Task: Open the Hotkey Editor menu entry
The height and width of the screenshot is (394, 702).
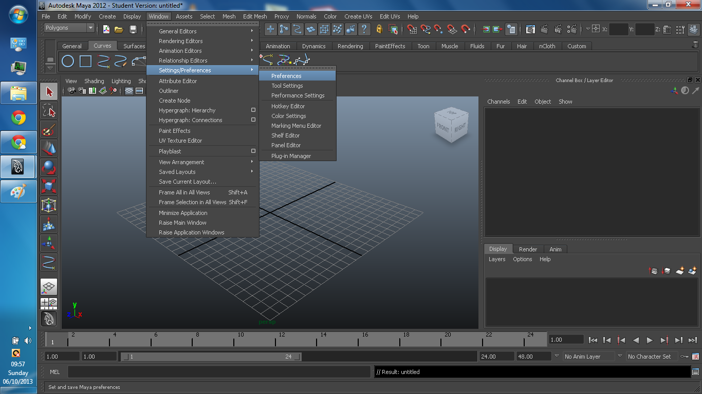Action: tap(298, 106)
